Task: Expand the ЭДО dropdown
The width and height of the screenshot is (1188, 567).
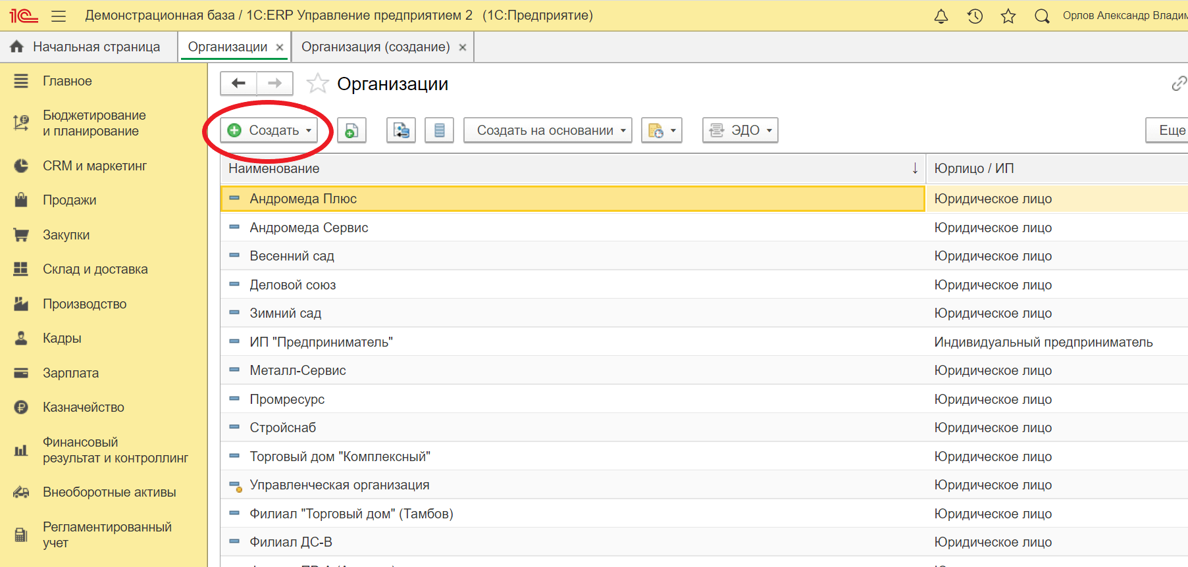Action: (740, 130)
